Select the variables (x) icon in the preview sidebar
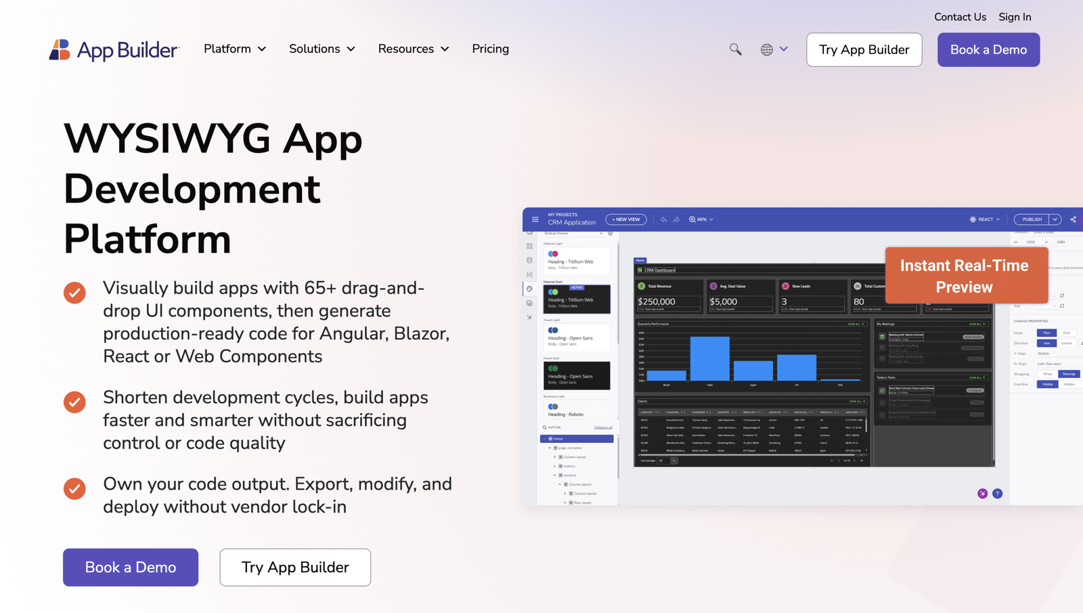The image size is (1083, 613). point(529,274)
